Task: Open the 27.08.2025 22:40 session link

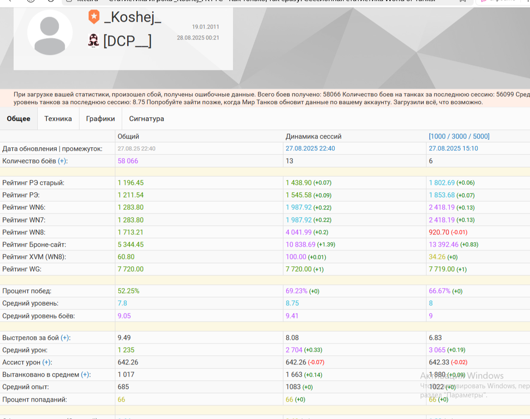Action: pyautogui.click(x=310, y=149)
